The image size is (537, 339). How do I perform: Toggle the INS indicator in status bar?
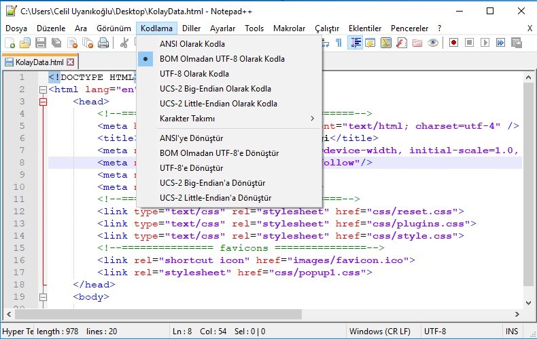point(512,331)
